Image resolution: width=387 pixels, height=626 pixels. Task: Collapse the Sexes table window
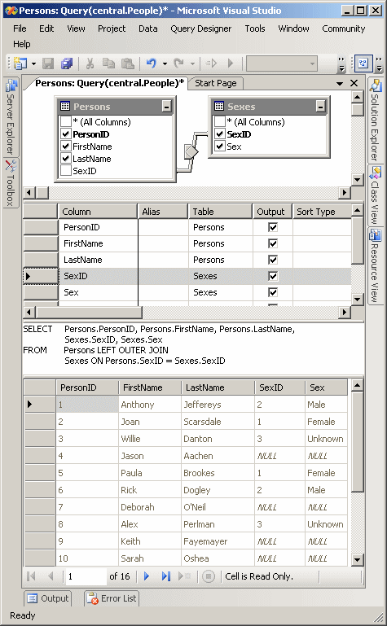320,106
